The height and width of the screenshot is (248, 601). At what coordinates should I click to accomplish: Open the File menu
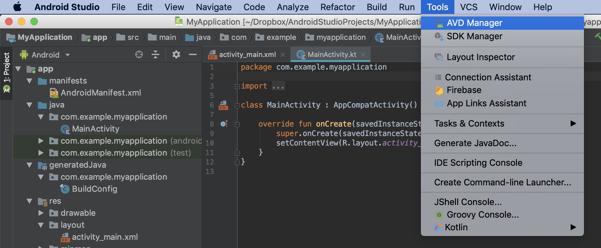pyautogui.click(x=118, y=7)
